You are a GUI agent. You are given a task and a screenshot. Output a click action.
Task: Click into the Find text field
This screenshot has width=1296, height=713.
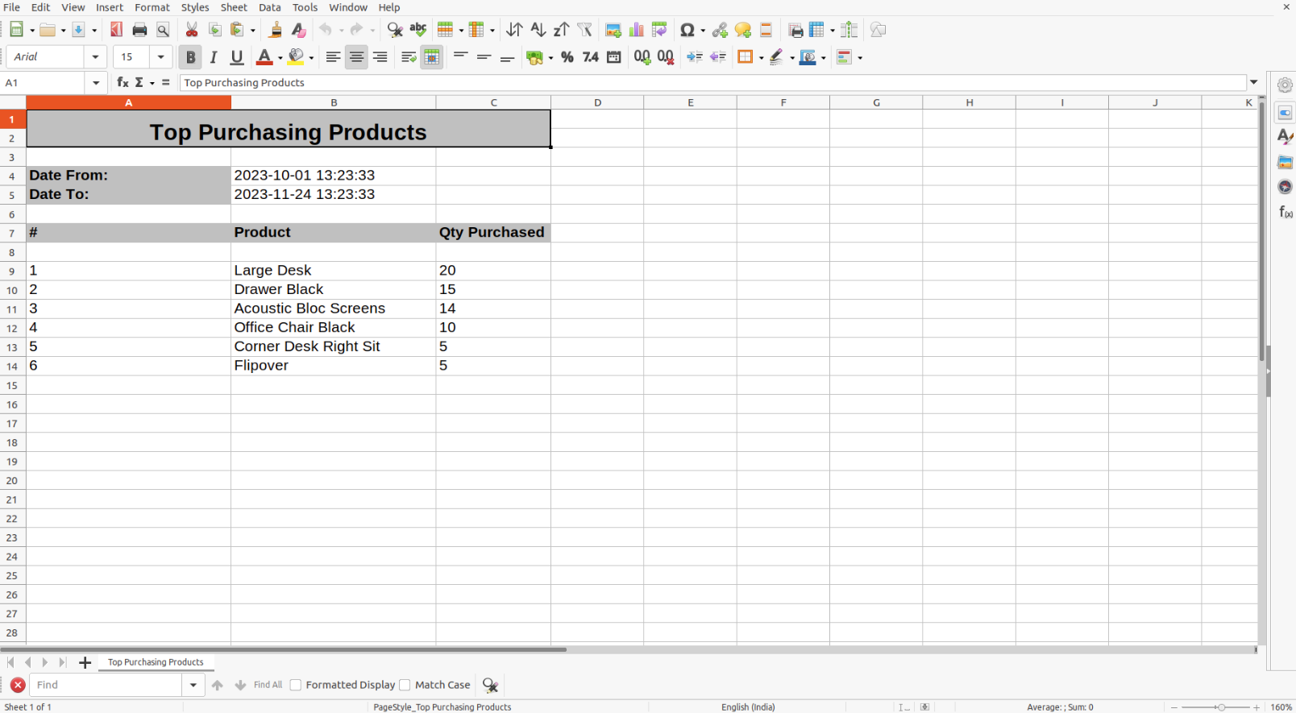coord(106,685)
